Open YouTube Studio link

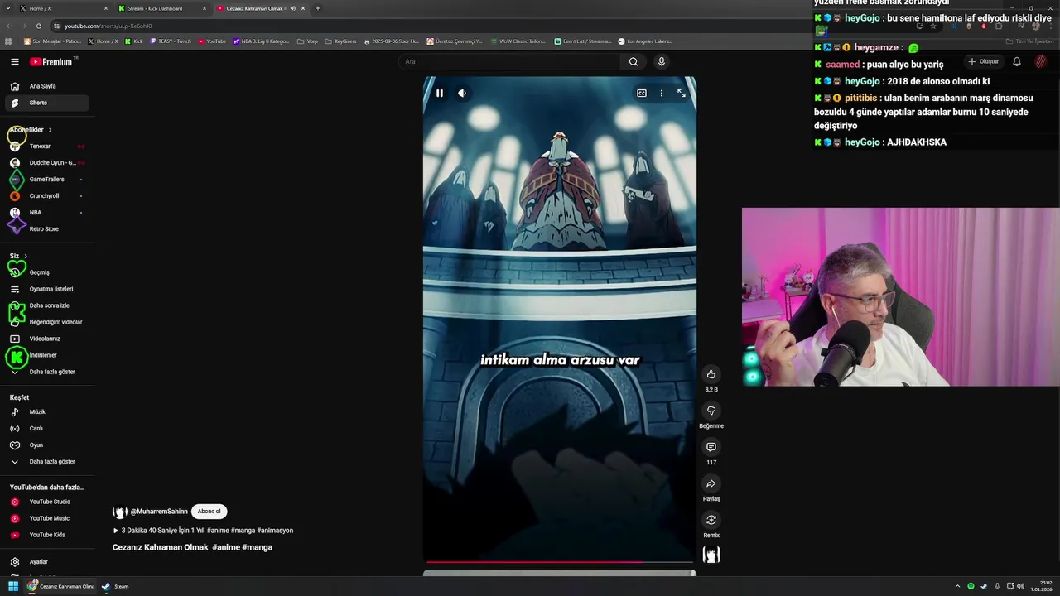(x=47, y=502)
